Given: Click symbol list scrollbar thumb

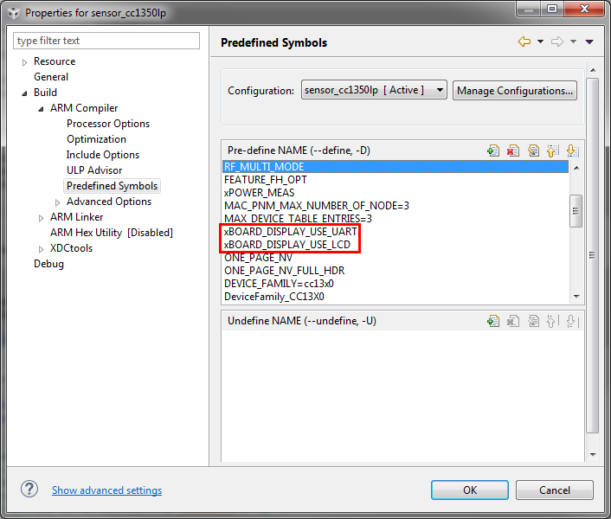Looking at the screenshot, I should point(576,211).
